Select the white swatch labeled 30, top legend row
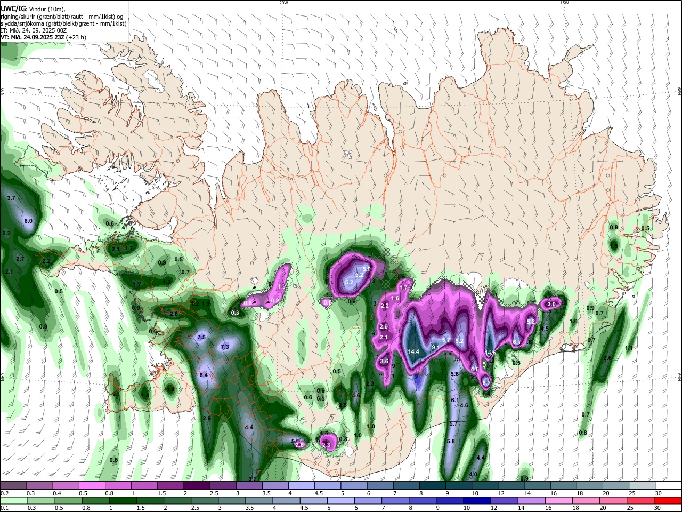Screen dimensions: 682x512 (x=669, y=486)
